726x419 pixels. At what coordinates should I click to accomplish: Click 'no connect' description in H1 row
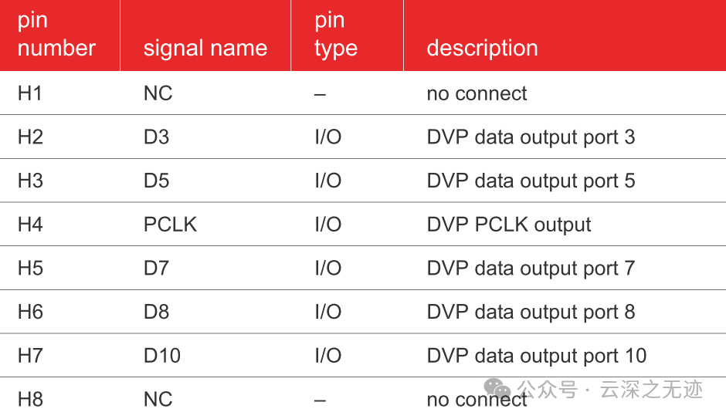[477, 93]
